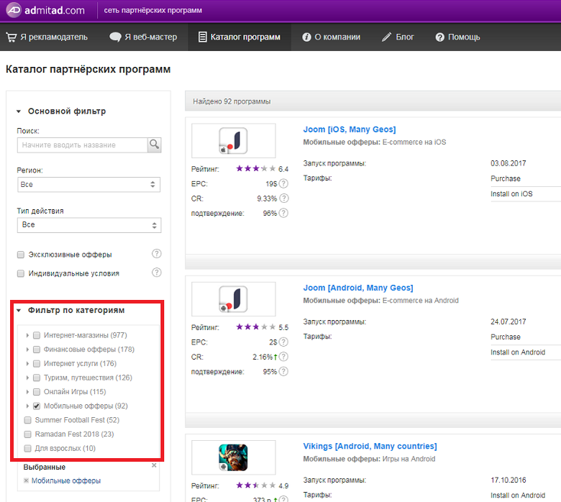Viewport: 561px width, 502px height.
Task: Remove Мобильные офферы from selected list
Action: tap(26, 480)
